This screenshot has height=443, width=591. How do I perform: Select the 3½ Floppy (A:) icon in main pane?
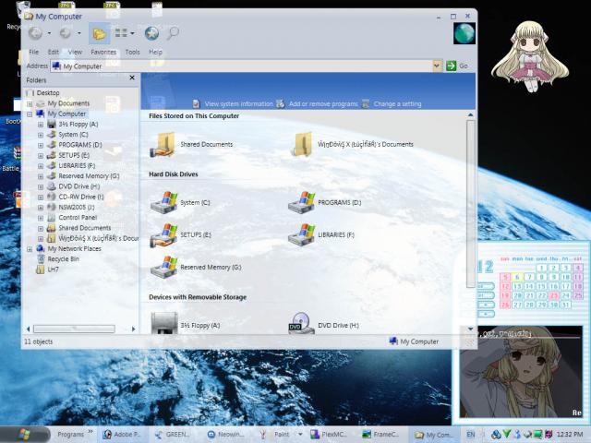(x=164, y=323)
